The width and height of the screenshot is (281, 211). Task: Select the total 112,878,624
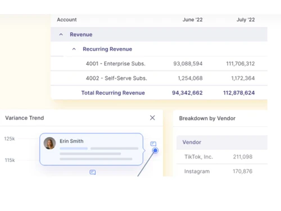coord(239,93)
